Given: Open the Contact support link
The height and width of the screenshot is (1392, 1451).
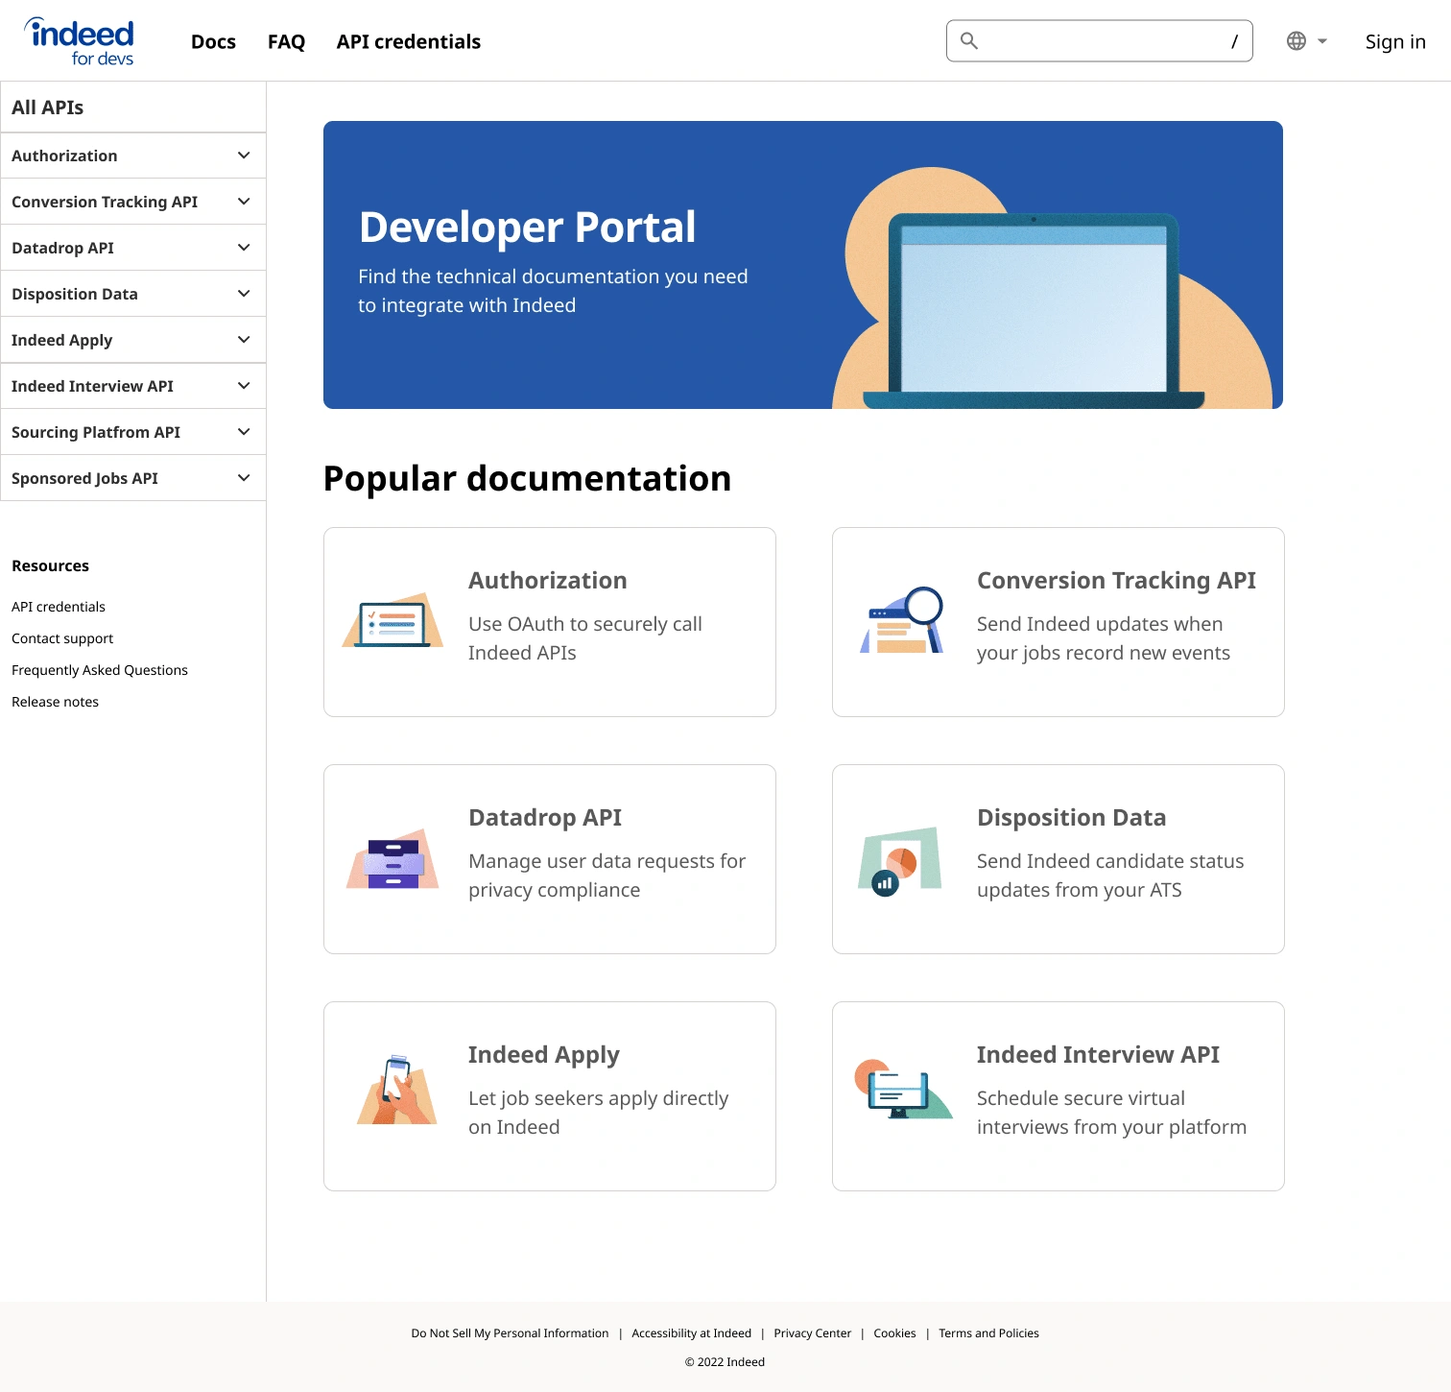Looking at the screenshot, I should 62,638.
